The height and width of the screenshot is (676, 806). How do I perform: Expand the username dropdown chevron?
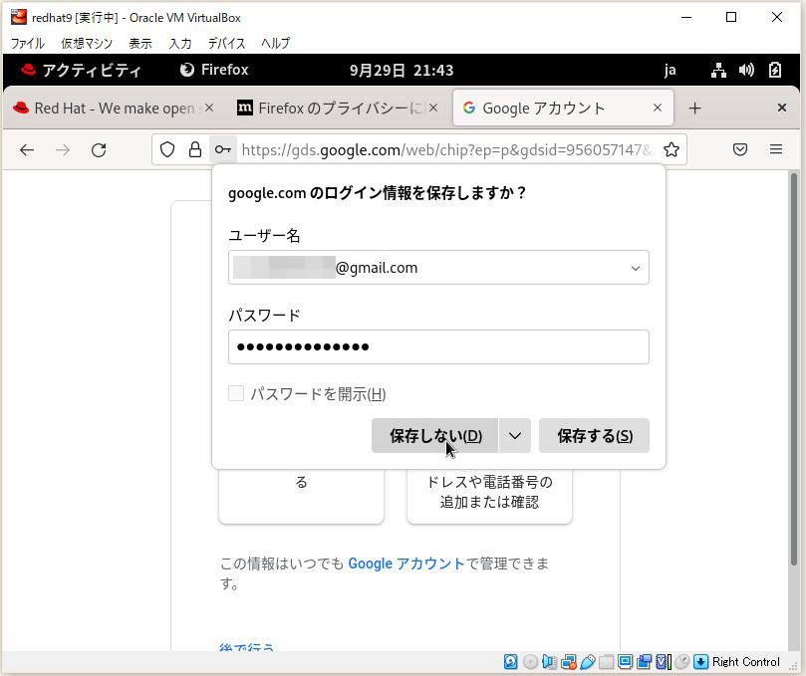636,268
